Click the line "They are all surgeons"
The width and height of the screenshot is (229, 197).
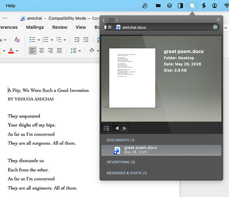(42, 143)
